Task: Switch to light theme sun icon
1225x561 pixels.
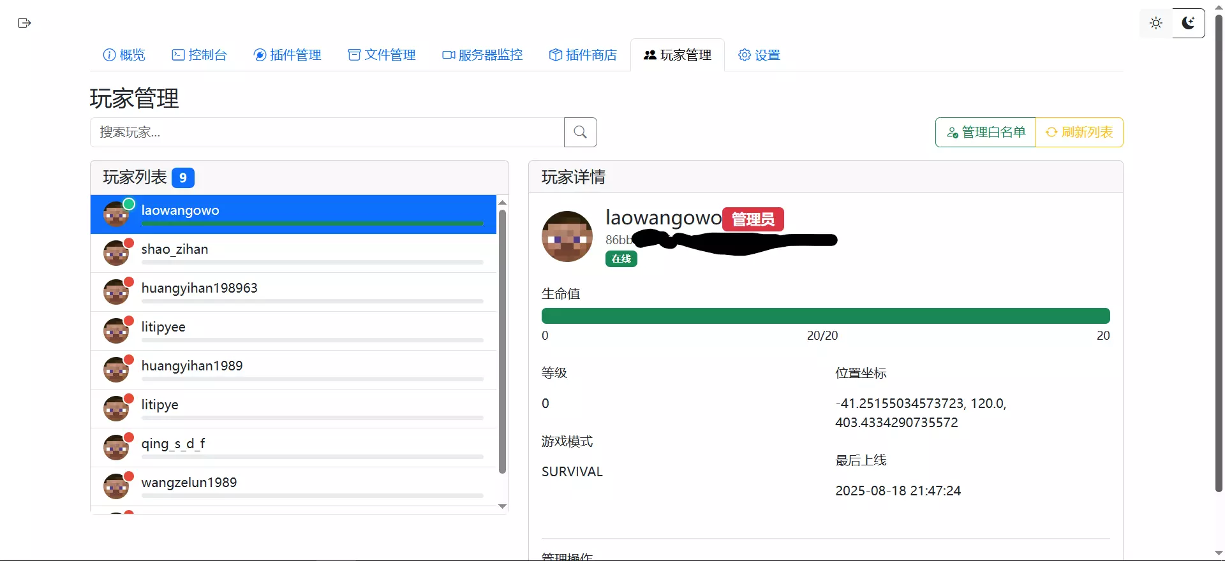Action: click(1156, 24)
